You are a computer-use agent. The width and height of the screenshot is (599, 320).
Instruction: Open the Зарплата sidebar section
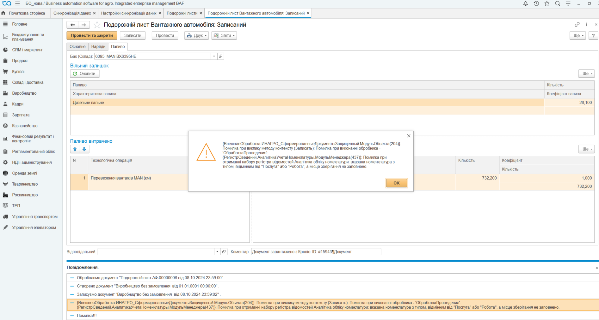click(21, 115)
